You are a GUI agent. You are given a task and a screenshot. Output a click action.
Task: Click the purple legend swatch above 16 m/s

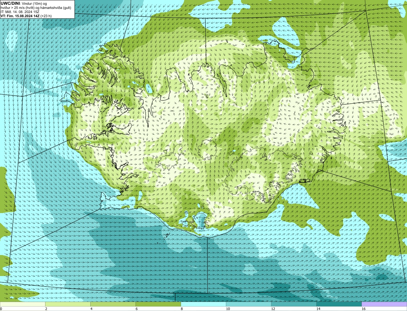pos(384,304)
